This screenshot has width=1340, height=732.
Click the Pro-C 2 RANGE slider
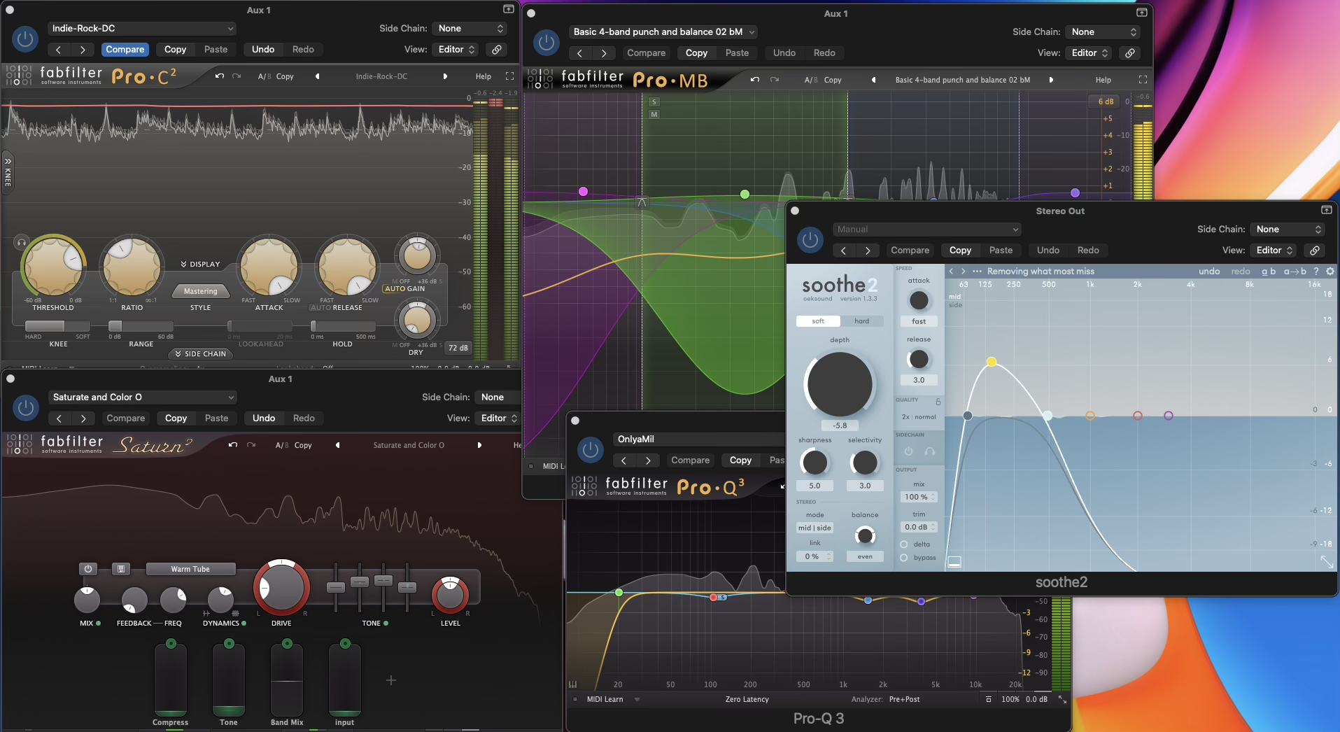tap(141, 326)
